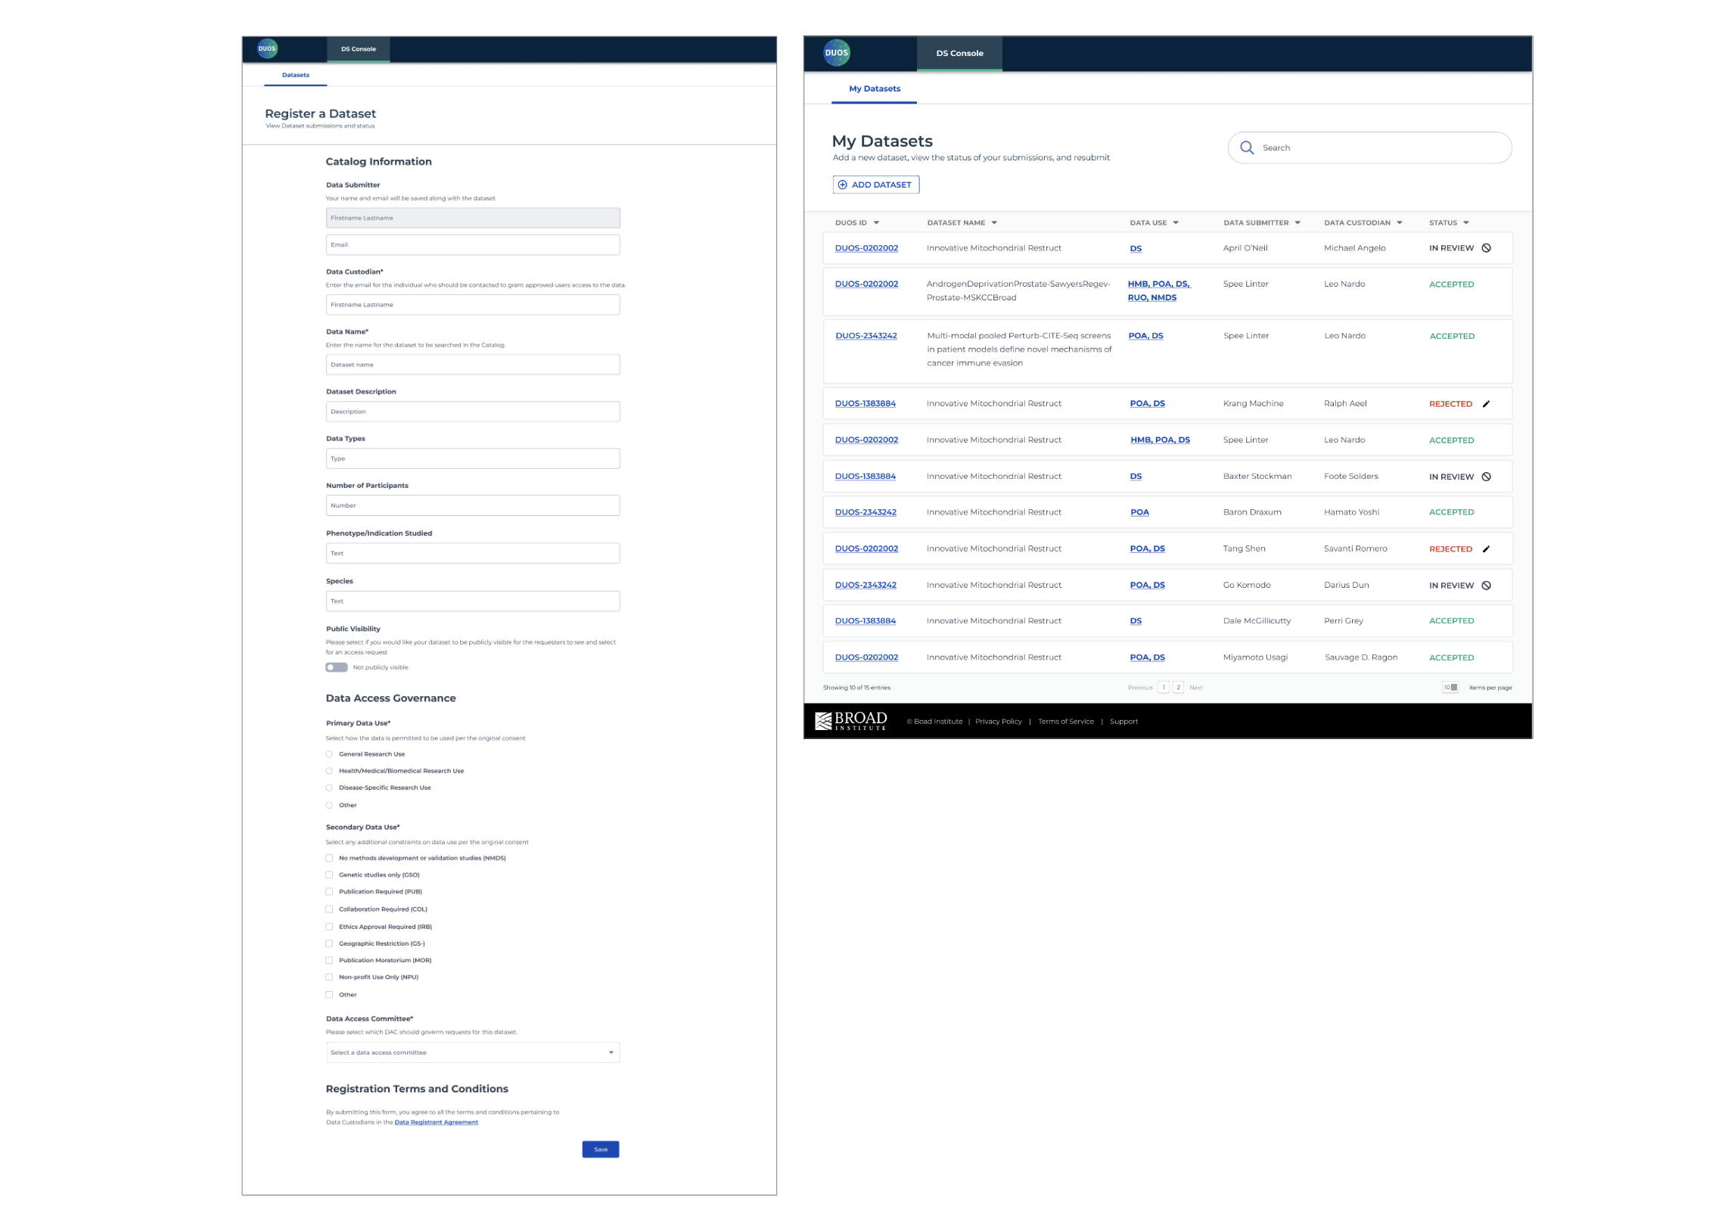Click the cancel icon on April O'Neil row
1731x1218 pixels.
(1486, 248)
